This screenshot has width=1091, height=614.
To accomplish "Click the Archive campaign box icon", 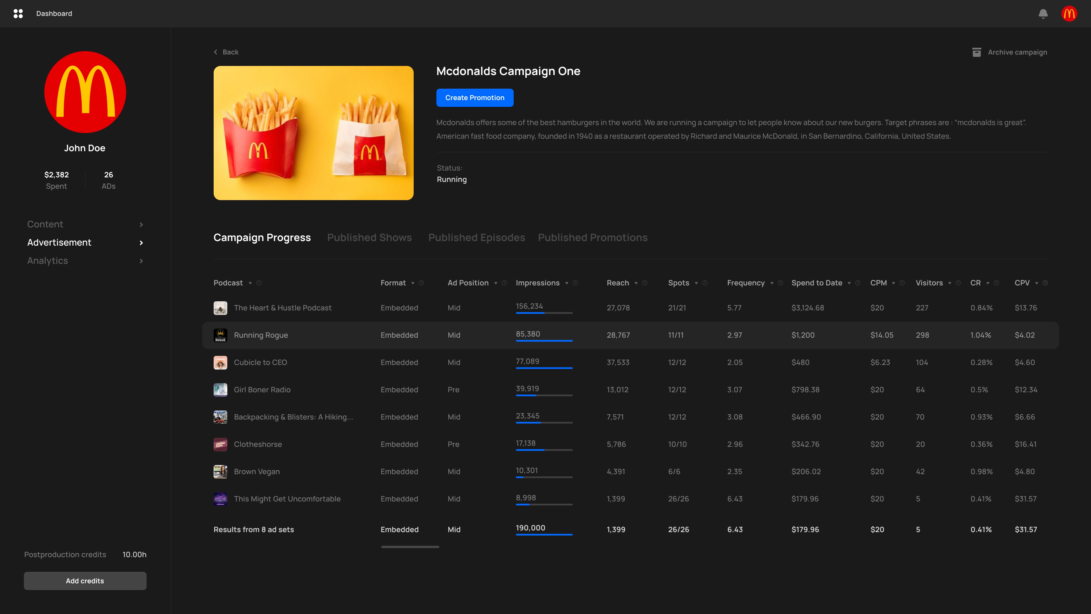I will point(977,52).
